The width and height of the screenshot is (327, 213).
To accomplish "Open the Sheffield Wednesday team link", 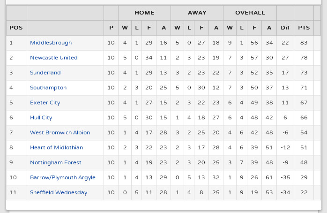I will (x=59, y=192).
